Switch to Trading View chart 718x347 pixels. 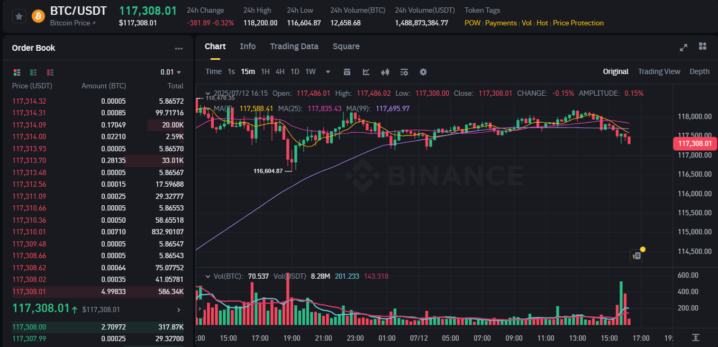[x=659, y=71]
